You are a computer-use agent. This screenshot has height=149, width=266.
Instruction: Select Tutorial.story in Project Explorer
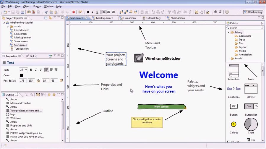[x=21, y=49]
